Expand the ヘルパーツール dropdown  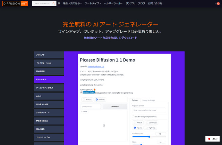tap(113, 3)
